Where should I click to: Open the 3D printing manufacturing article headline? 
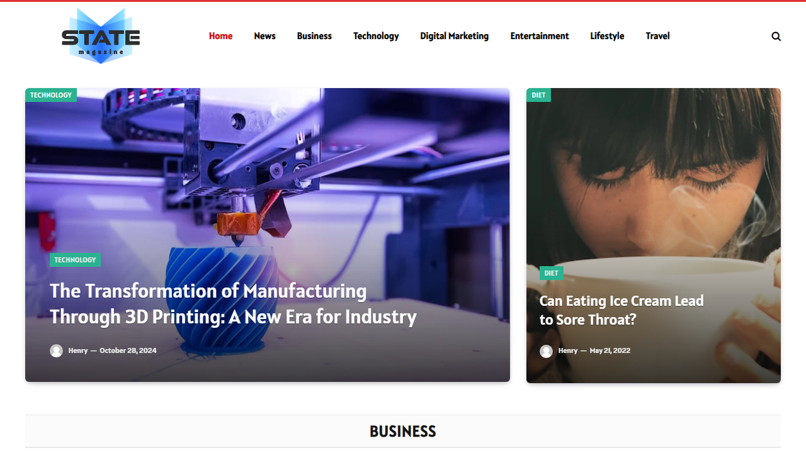[x=234, y=304]
